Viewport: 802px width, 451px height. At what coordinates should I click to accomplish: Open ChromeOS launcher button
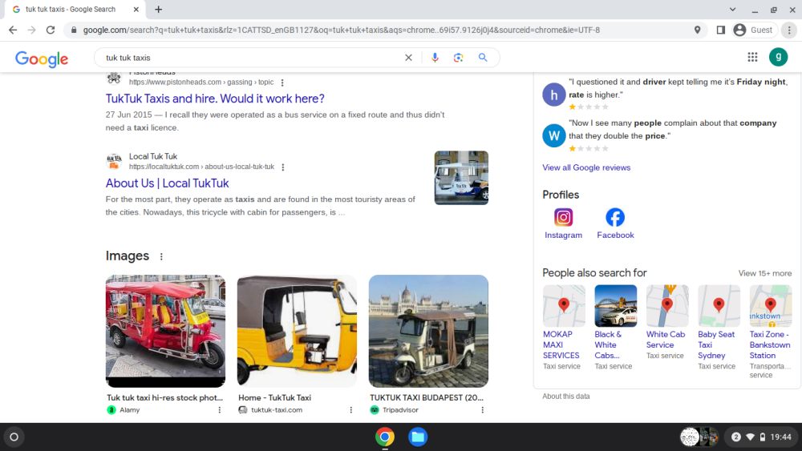[x=14, y=437]
